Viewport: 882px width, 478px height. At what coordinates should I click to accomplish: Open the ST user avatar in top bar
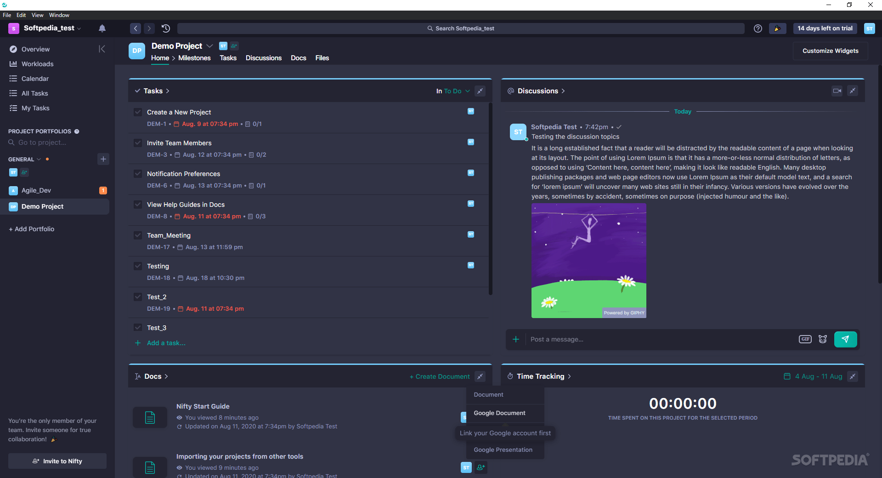click(869, 28)
